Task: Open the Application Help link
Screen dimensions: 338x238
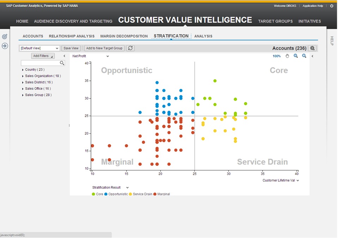Action: (313, 6)
